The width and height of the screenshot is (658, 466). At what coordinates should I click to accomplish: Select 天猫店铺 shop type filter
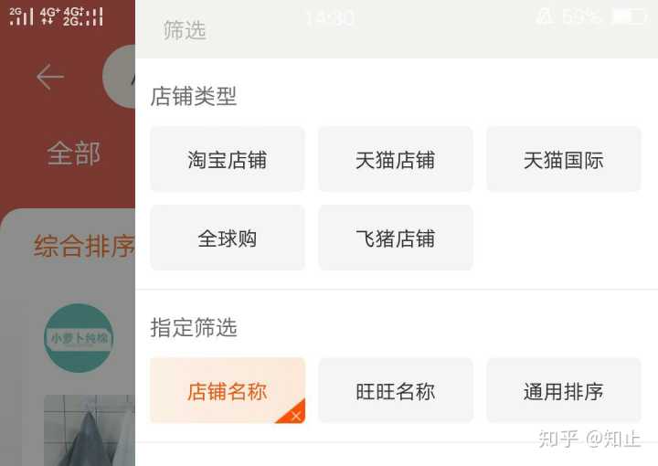(x=396, y=159)
